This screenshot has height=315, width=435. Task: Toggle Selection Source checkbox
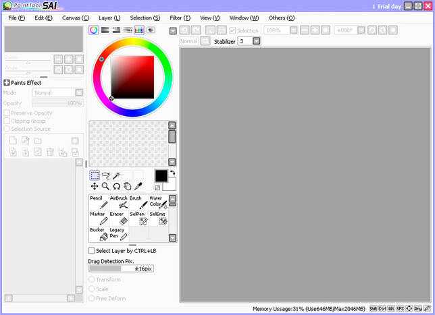[7, 129]
